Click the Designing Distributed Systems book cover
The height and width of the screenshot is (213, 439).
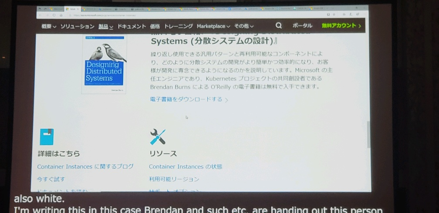[104, 65]
